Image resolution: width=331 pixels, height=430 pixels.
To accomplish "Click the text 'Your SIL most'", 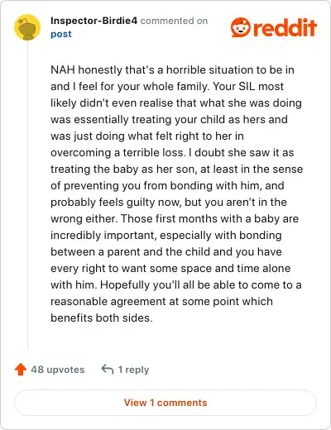I will (248, 86).
